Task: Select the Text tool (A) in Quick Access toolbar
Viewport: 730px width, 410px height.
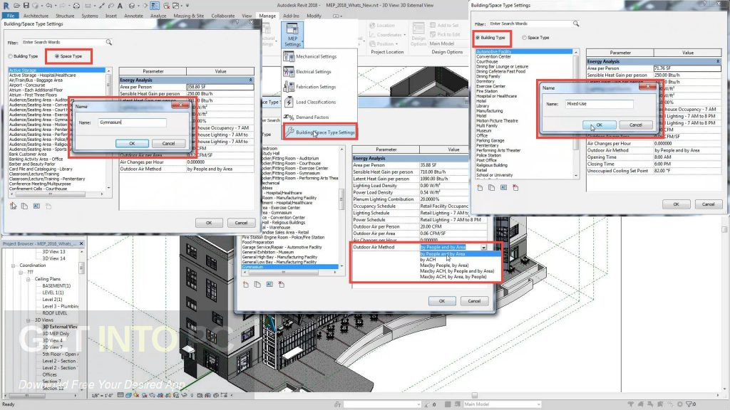Action: point(120,6)
